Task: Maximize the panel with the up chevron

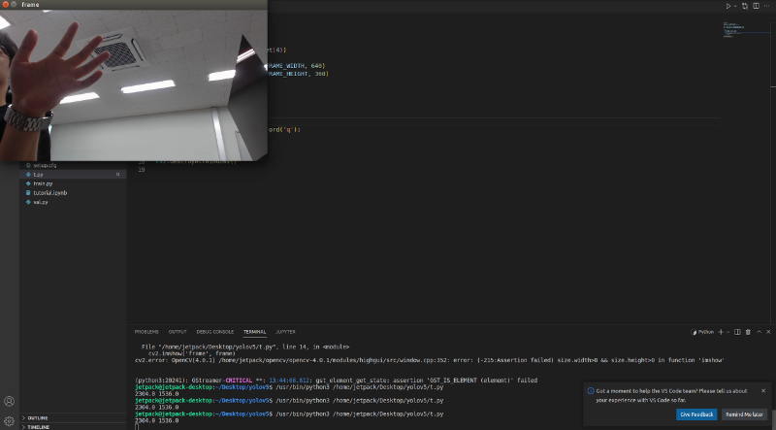Action: coord(759,332)
